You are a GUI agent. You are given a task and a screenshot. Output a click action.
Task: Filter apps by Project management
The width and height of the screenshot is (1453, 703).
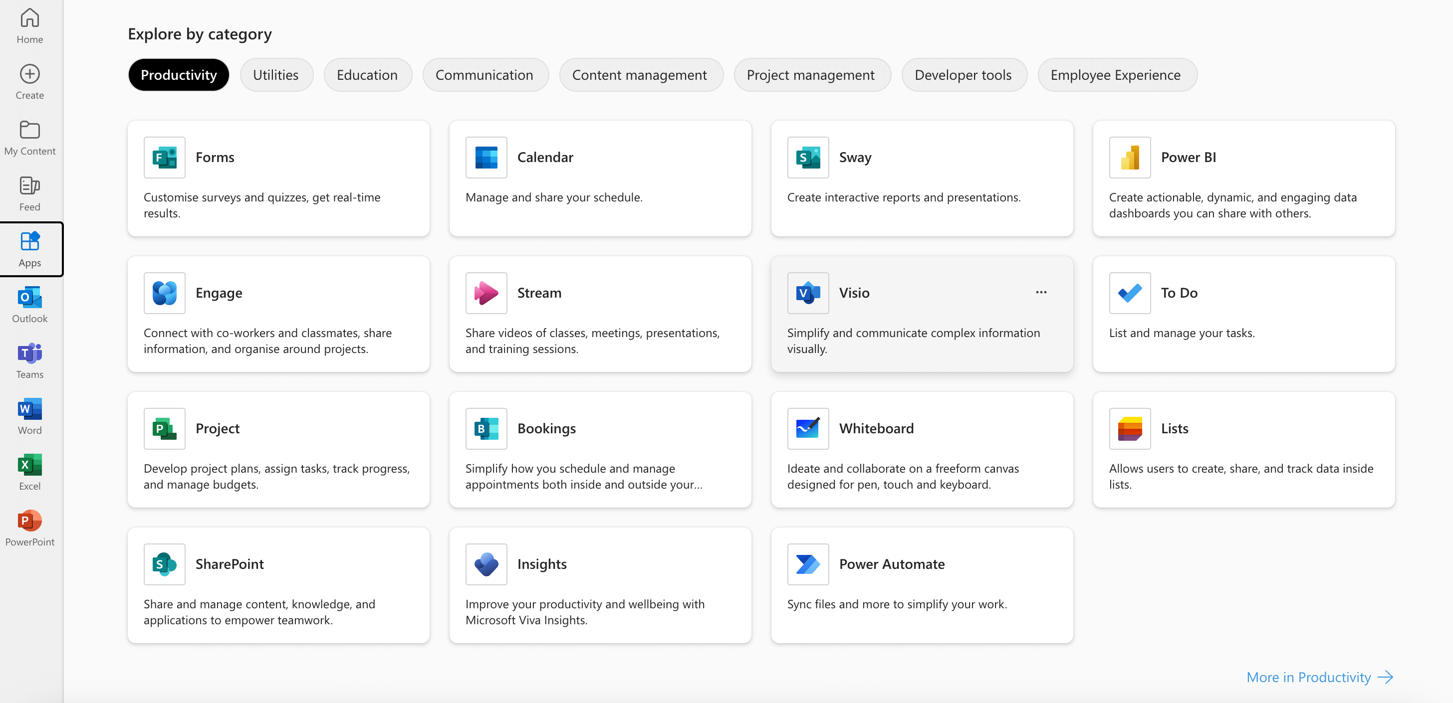(x=811, y=74)
